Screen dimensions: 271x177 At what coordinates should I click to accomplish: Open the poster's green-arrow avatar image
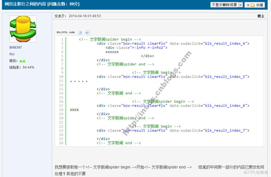[x=23, y=29]
